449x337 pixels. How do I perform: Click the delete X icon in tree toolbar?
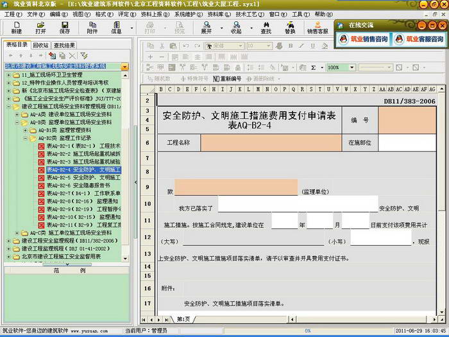point(72,56)
